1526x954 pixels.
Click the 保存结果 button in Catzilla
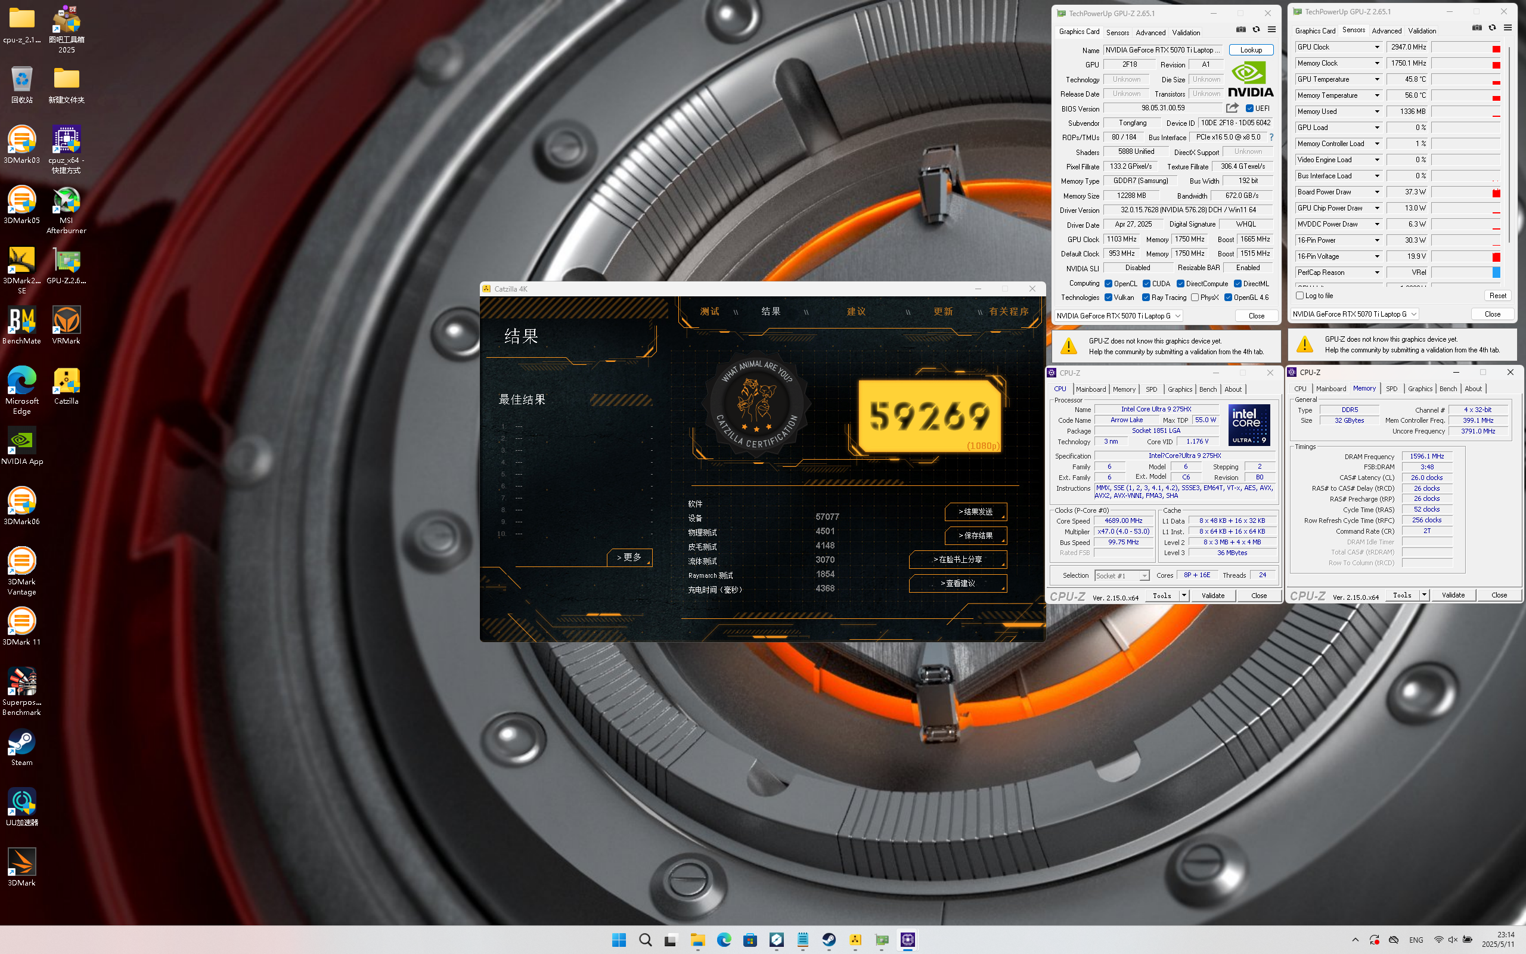click(975, 535)
